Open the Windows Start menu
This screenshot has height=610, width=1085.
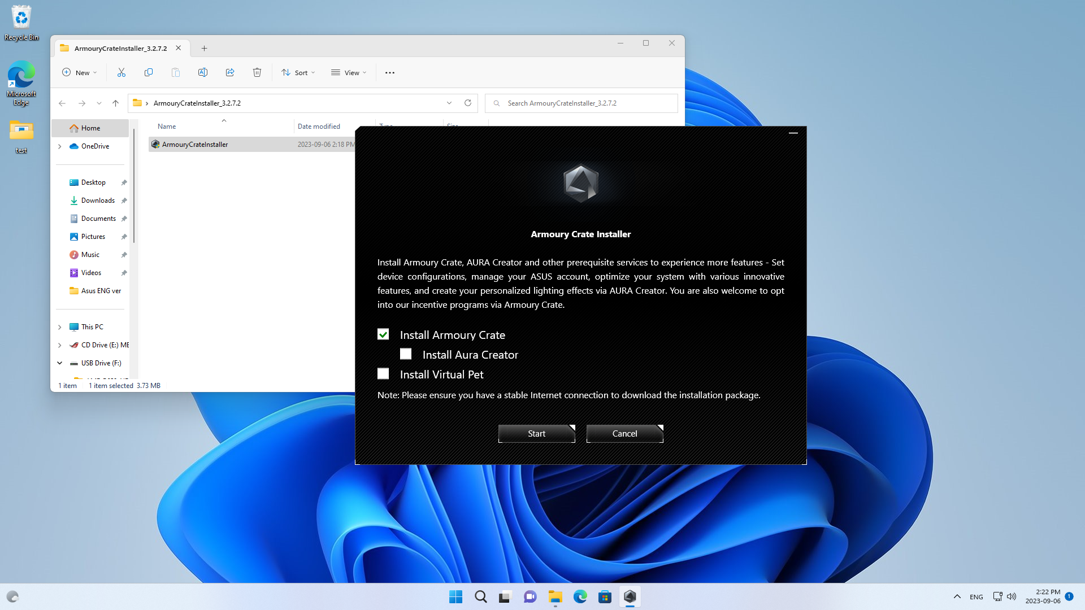pos(455,596)
